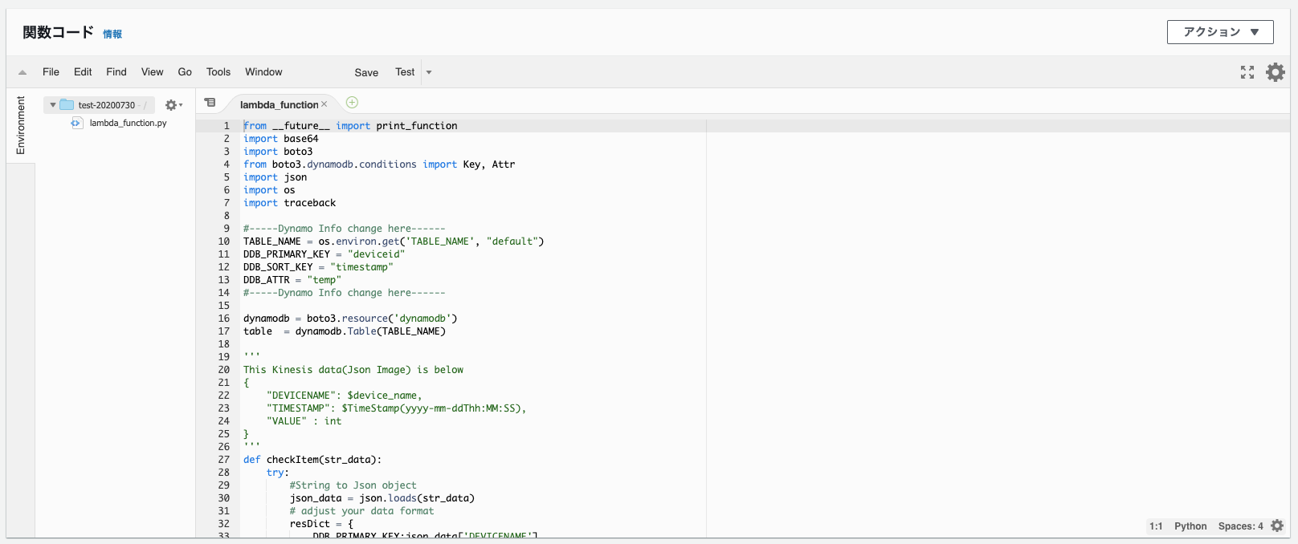Open the 情報 info link
The height and width of the screenshot is (544, 1298).
point(112,34)
